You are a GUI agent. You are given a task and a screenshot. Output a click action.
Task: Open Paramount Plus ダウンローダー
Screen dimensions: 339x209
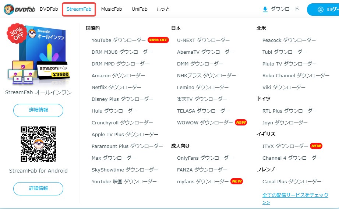point(127,146)
